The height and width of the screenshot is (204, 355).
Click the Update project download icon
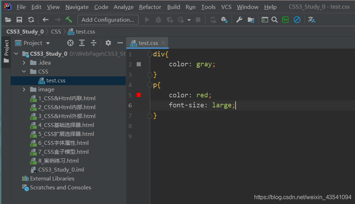pyautogui.click(x=225, y=20)
